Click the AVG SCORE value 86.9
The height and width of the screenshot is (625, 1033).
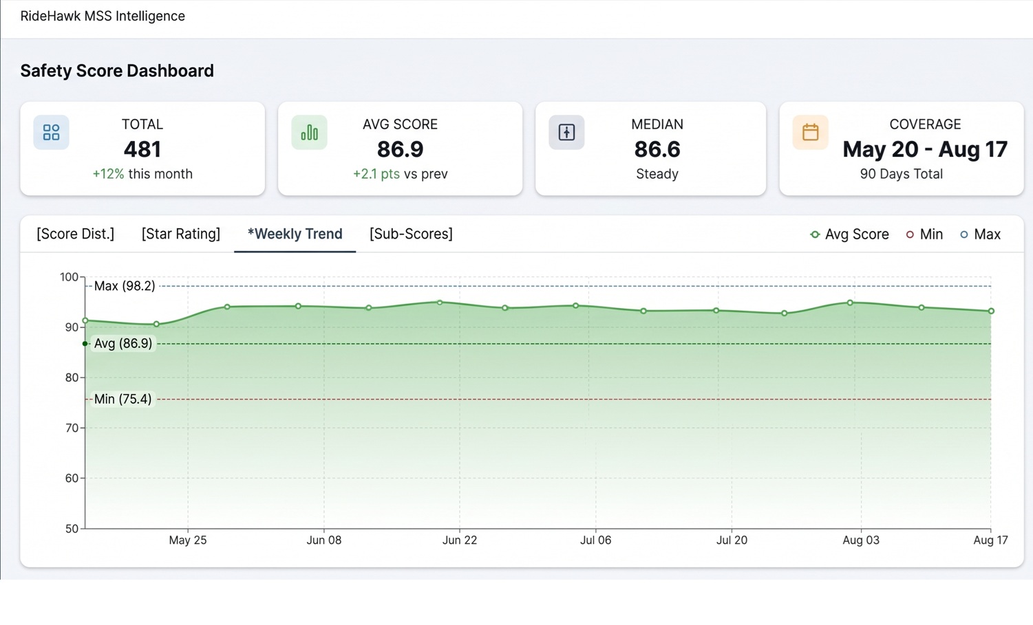[x=400, y=149]
